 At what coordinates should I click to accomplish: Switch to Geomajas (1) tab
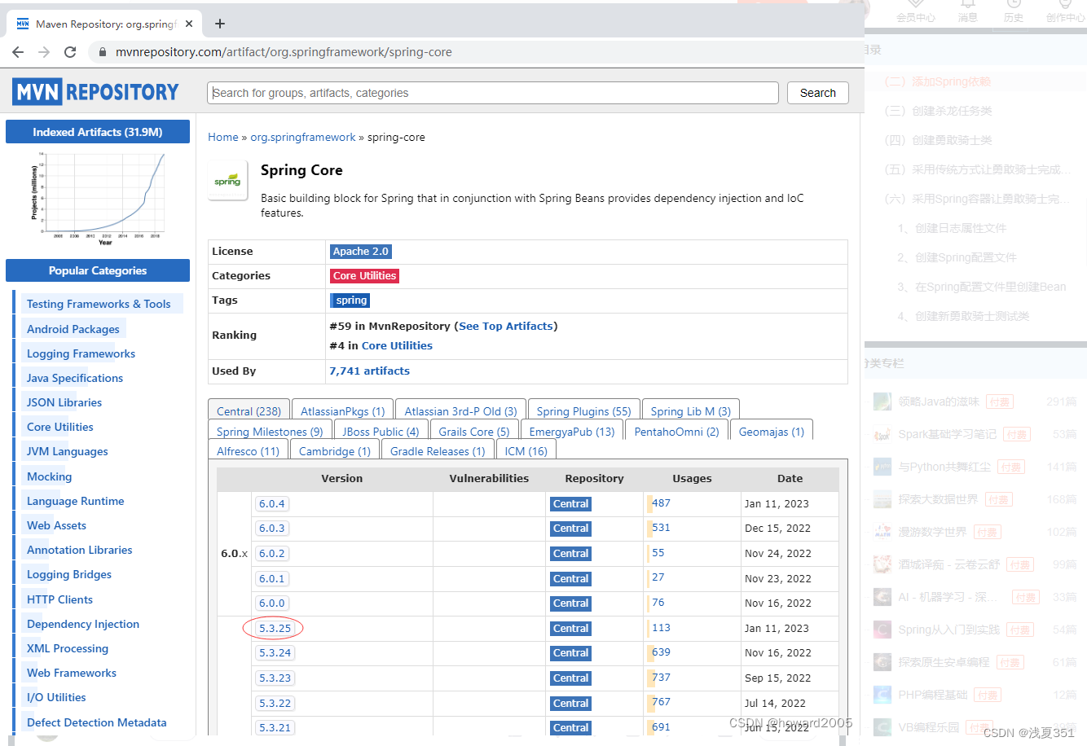click(x=771, y=432)
